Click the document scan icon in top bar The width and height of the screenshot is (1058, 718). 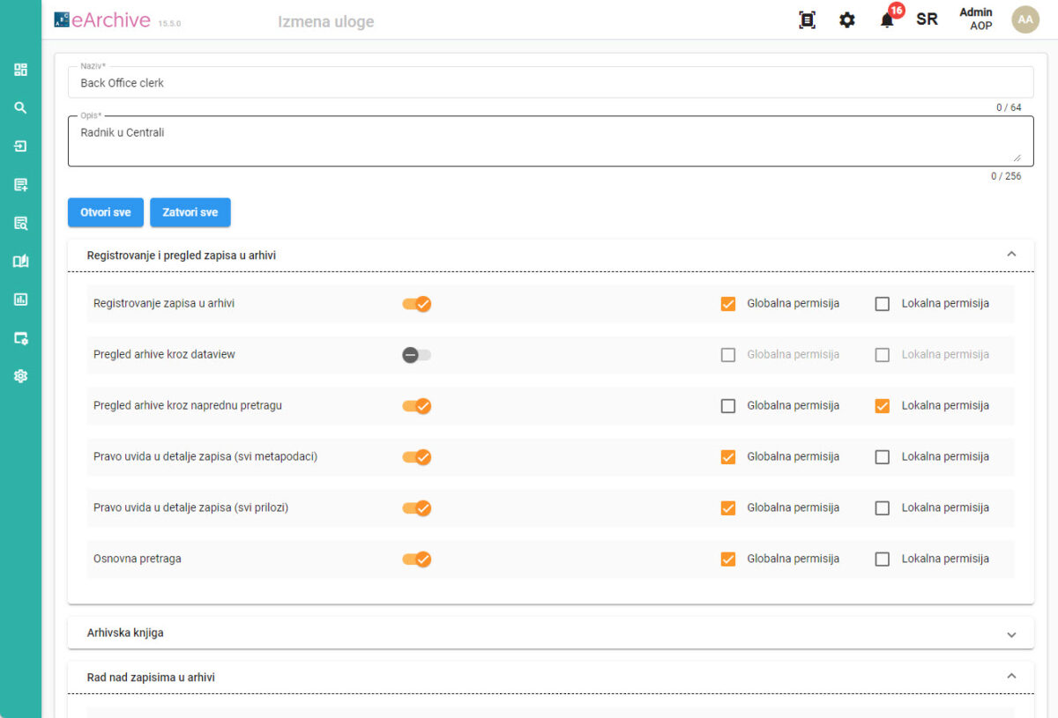click(807, 20)
